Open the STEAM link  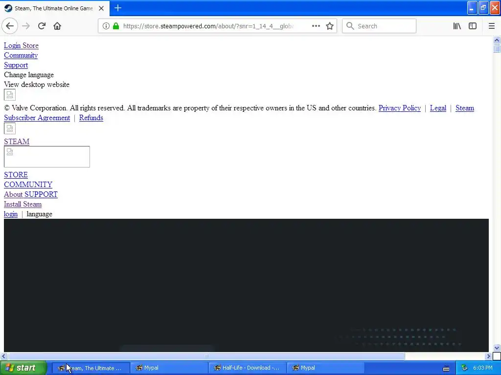tap(17, 142)
